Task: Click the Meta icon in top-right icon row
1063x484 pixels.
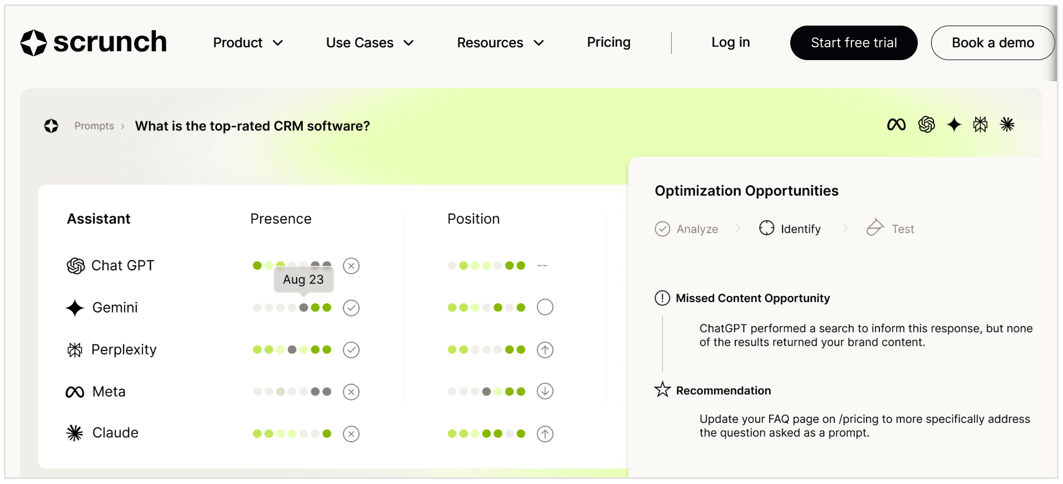Action: click(896, 125)
